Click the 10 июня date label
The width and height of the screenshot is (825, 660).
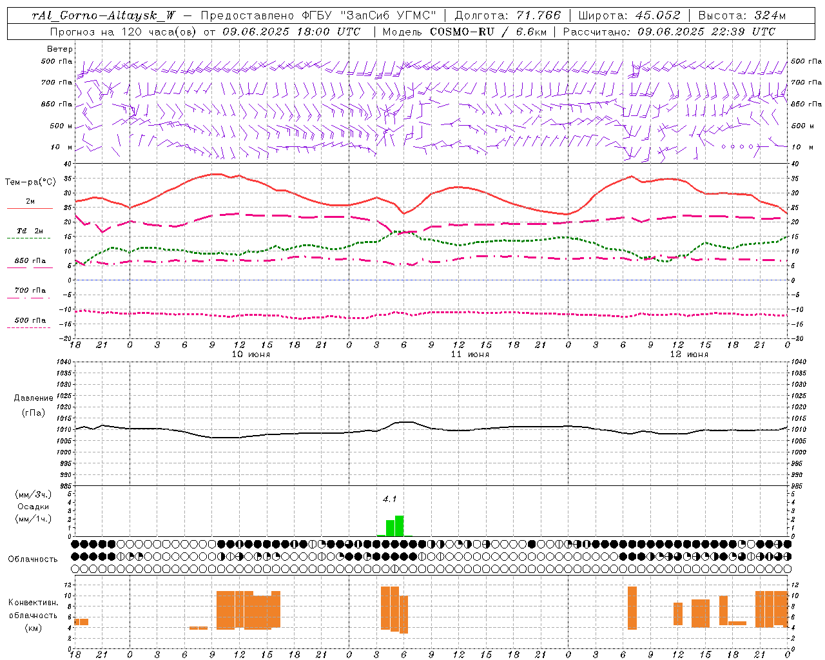tap(251, 354)
